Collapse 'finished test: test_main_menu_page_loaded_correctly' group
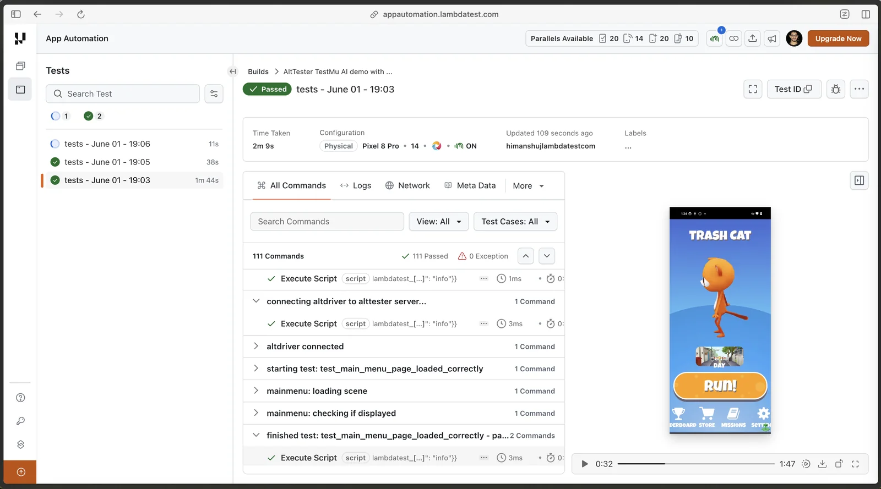The height and width of the screenshot is (489, 881). pyautogui.click(x=256, y=435)
